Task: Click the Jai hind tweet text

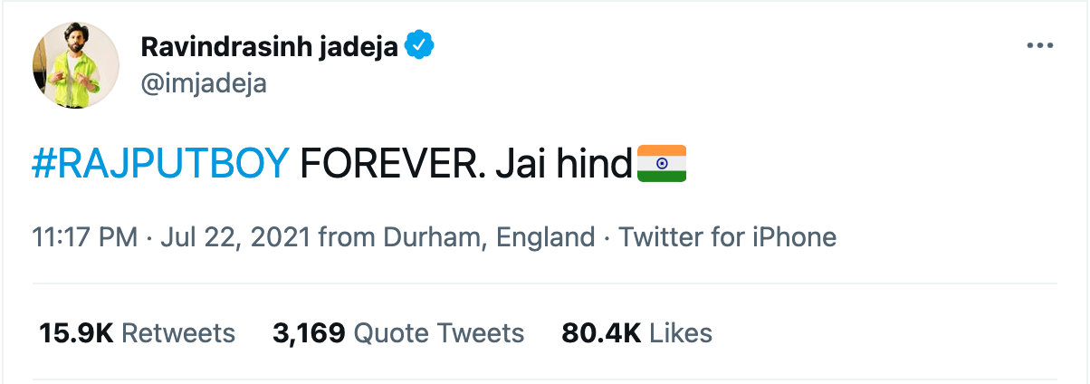Action: pos(563,165)
